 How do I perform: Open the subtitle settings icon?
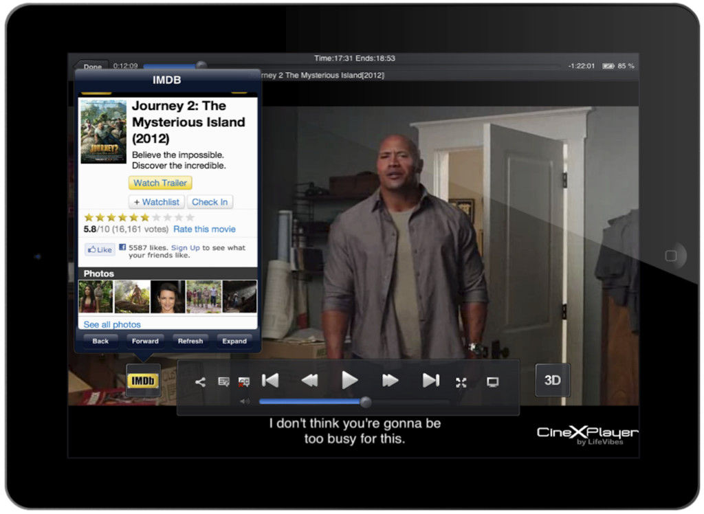223,382
